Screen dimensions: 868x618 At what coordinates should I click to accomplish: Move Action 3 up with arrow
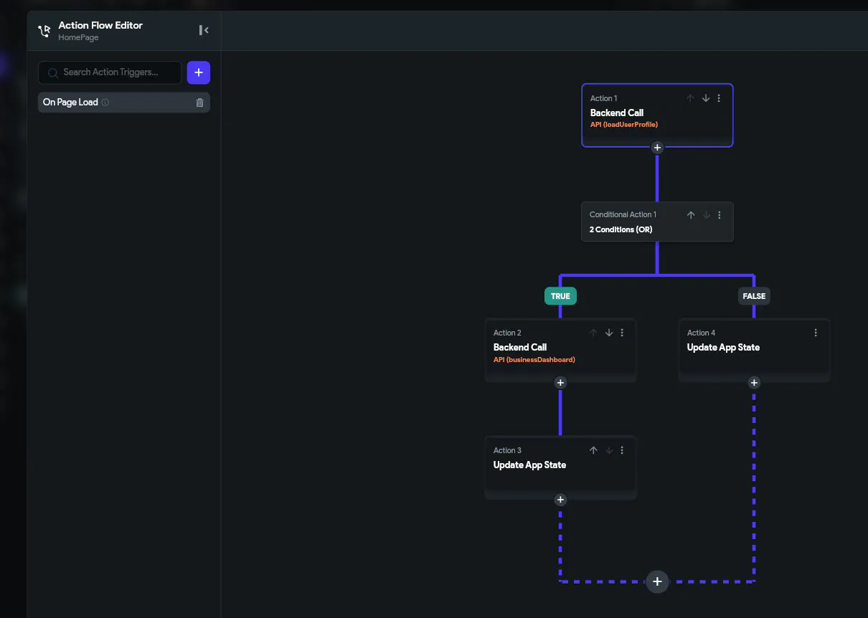pos(593,450)
